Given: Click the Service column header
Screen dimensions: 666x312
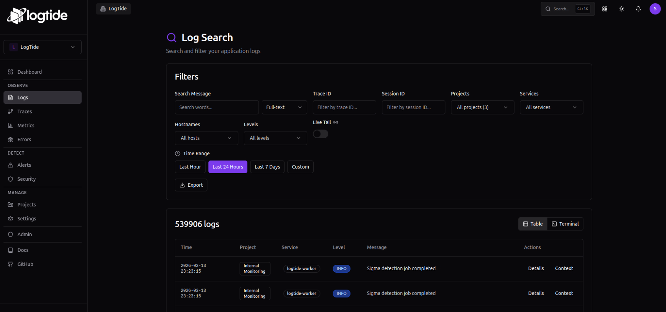Looking at the screenshot, I should 290,247.
